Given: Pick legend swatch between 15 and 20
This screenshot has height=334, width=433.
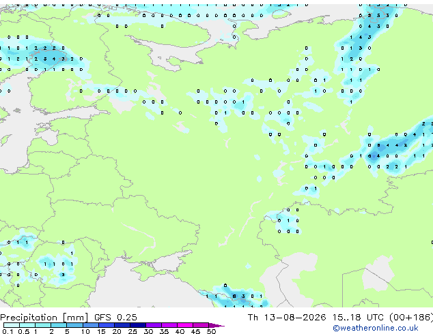Looking at the screenshot, I should (x=106, y=325).
